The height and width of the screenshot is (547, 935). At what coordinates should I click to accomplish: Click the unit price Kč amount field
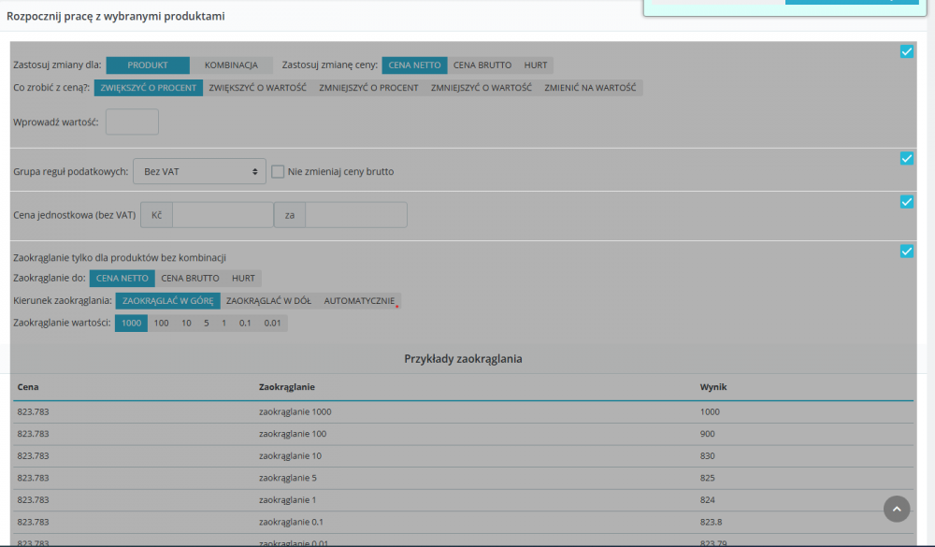[x=223, y=215]
